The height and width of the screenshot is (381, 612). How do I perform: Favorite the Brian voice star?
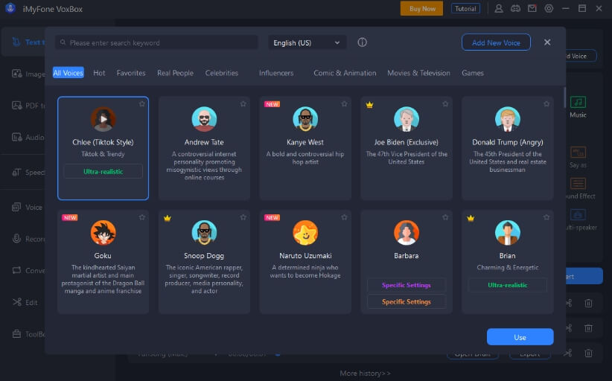pyautogui.click(x=546, y=217)
